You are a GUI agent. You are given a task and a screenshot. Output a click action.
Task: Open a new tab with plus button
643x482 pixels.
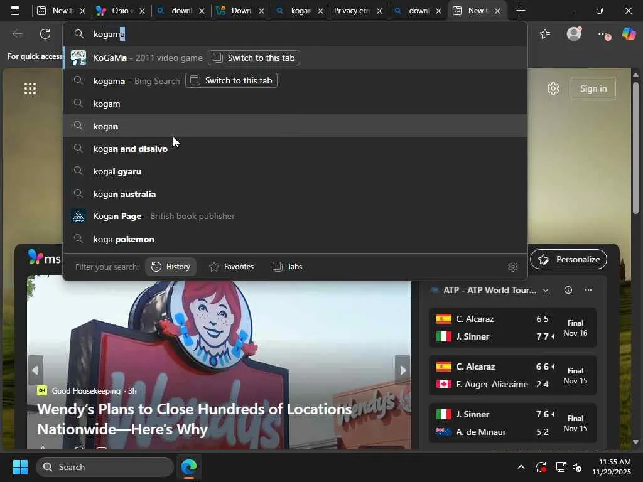click(x=521, y=11)
